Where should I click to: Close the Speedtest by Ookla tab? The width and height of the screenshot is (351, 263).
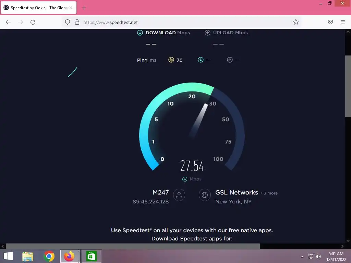tap(71, 8)
